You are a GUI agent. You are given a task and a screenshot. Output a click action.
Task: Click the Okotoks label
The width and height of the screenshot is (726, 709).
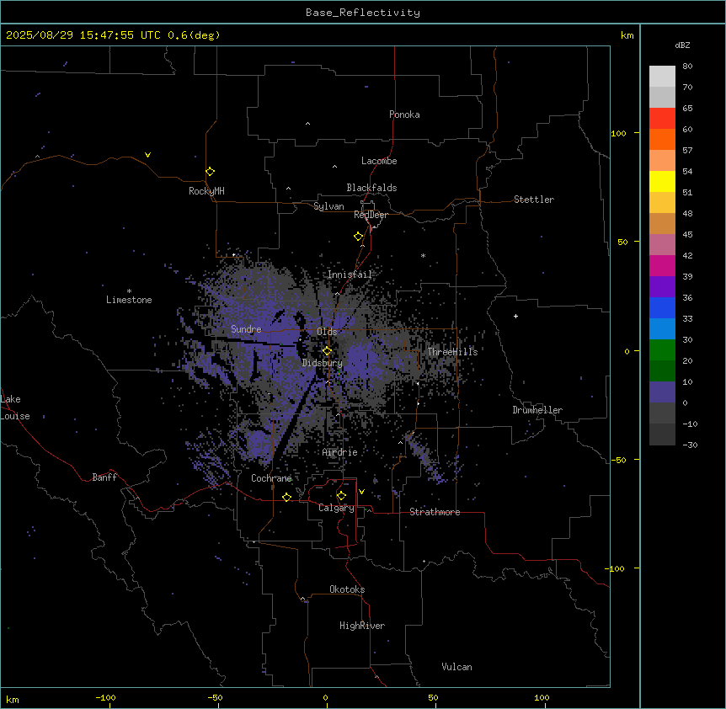[x=347, y=589]
